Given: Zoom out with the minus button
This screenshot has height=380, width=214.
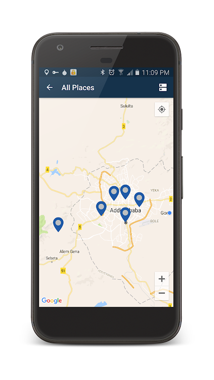Looking at the screenshot, I should pos(162,293).
